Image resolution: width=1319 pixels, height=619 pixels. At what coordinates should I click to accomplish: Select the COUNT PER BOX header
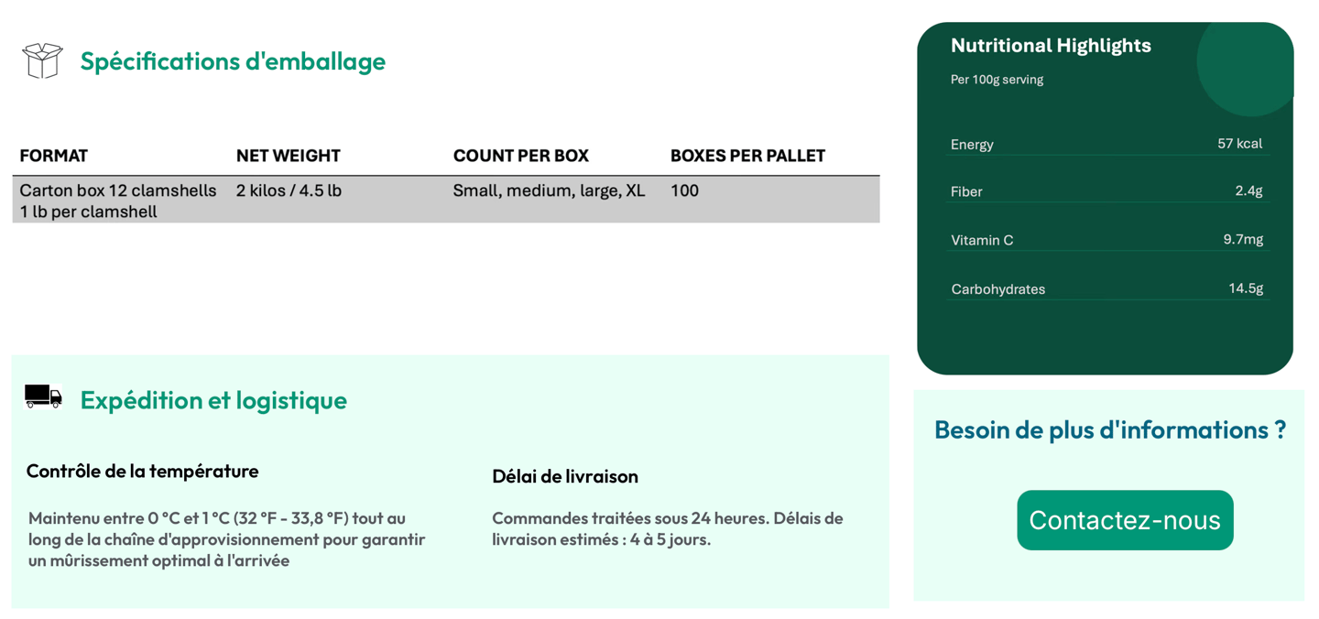(x=520, y=156)
